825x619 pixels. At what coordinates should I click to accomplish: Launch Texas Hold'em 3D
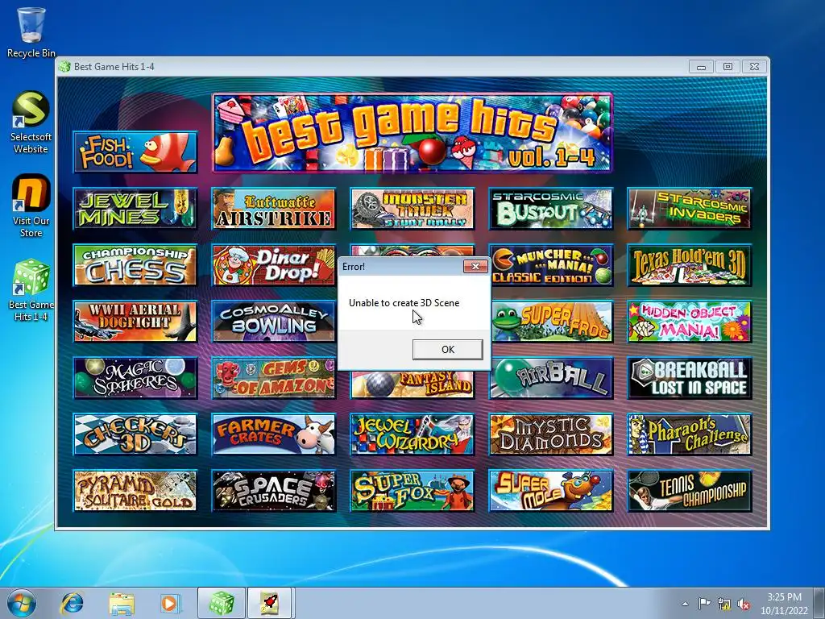coord(690,265)
